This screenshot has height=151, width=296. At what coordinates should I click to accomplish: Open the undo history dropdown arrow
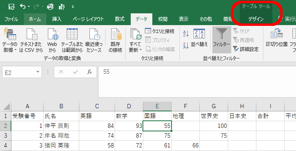click(x=29, y=7)
